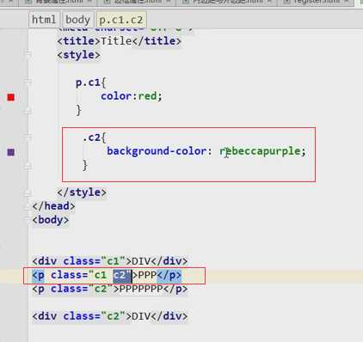
Task: Click the closing brace of .c2 rule
Action: pyautogui.click(x=85, y=165)
